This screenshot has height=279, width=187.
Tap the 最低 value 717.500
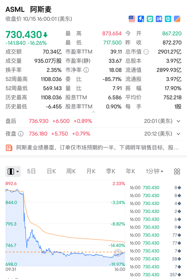tap(112, 42)
